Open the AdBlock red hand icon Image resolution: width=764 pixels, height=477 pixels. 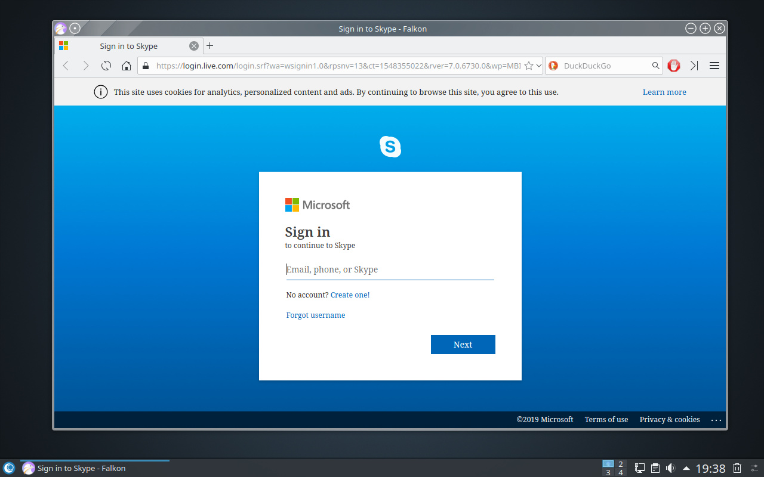[x=674, y=66]
